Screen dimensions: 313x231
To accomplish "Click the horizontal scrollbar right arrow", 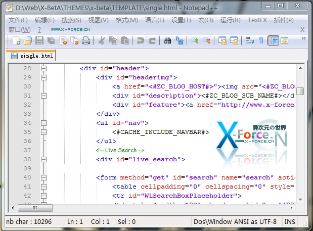I will [x=291, y=208].
